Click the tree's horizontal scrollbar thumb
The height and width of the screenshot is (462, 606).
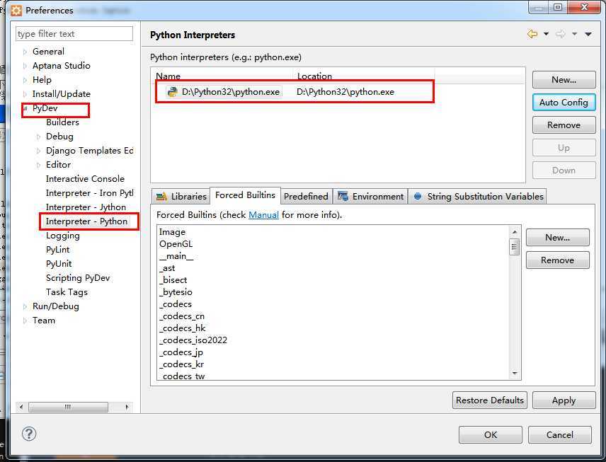(x=68, y=407)
